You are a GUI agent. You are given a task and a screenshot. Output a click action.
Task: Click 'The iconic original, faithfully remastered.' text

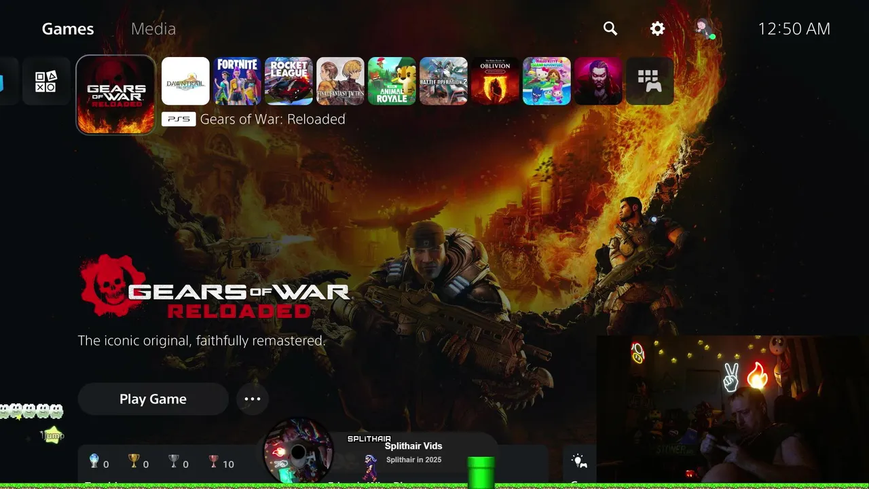(202, 340)
